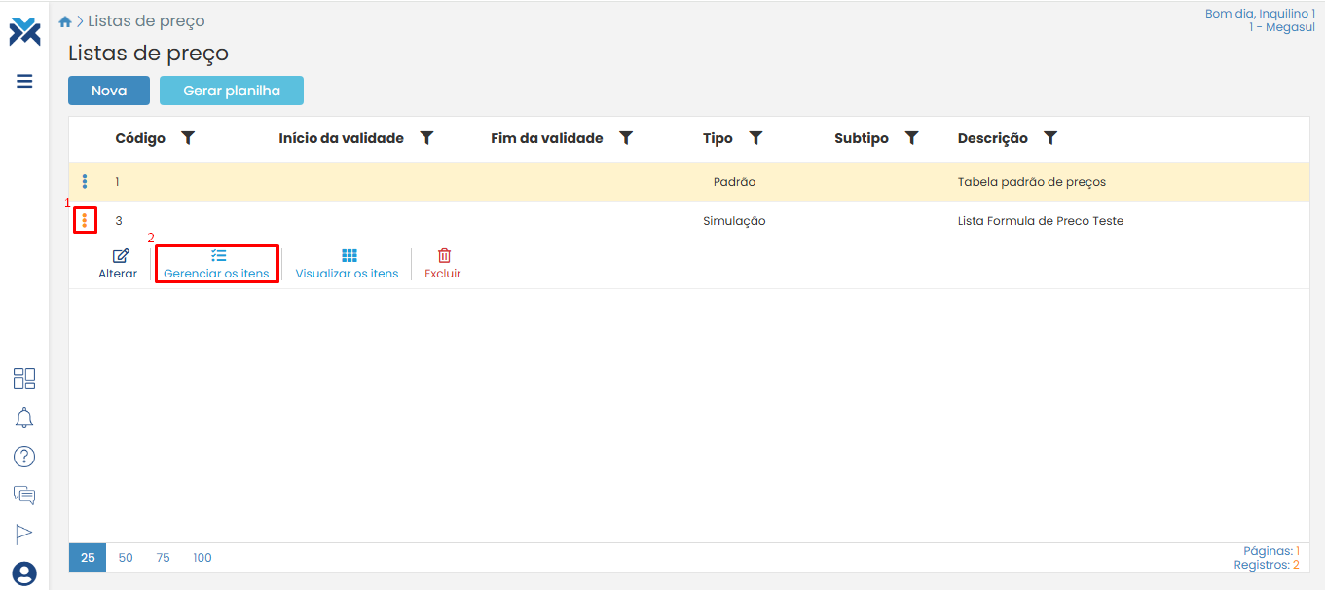This screenshot has height=590, width=1325.
Task: Set page size to 50
Action: tap(126, 558)
